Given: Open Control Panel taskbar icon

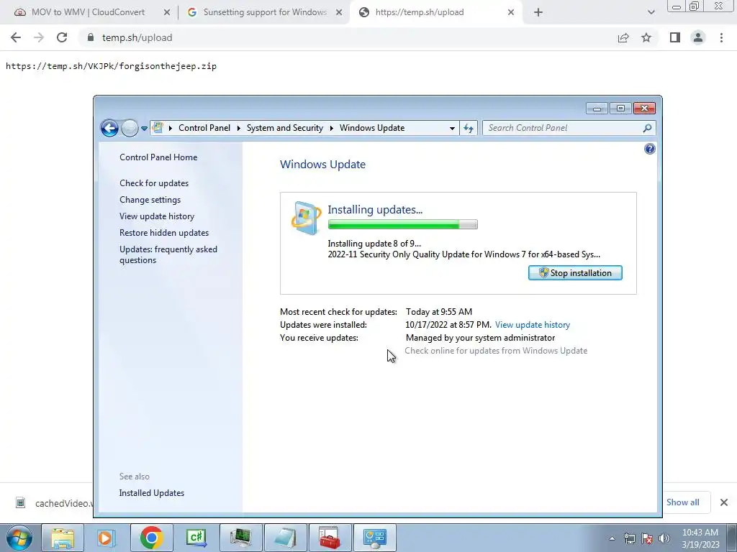Looking at the screenshot, I should pos(374,538).
